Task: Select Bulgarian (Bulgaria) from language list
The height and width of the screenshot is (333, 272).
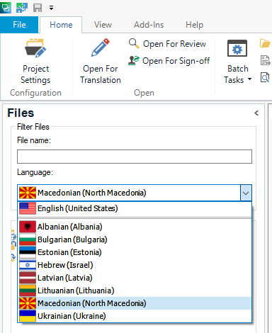Action: tap(135, 239)
